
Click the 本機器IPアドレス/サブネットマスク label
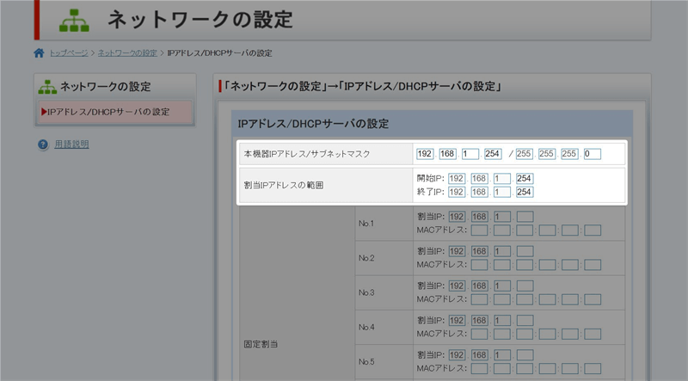tap(307, 154)
